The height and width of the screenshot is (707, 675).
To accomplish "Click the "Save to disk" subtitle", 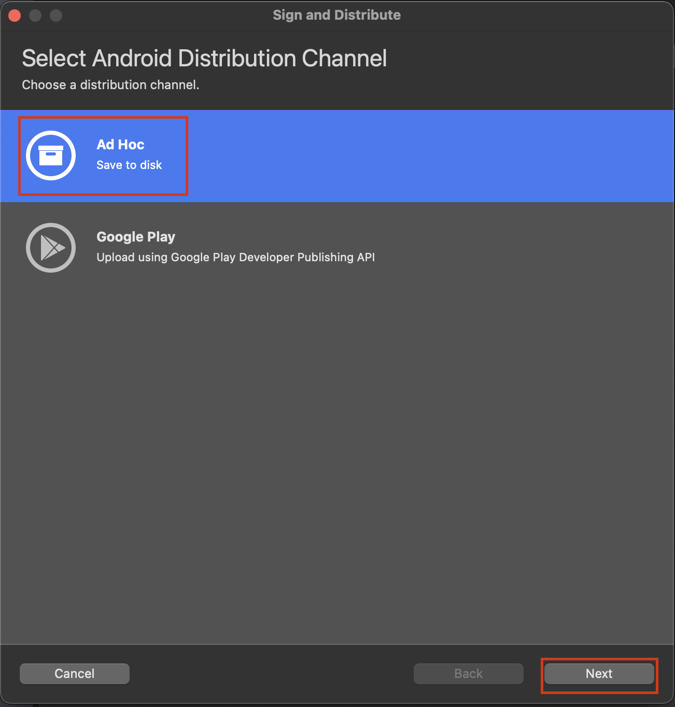I will pyautogui.click(x=129, y=165).
